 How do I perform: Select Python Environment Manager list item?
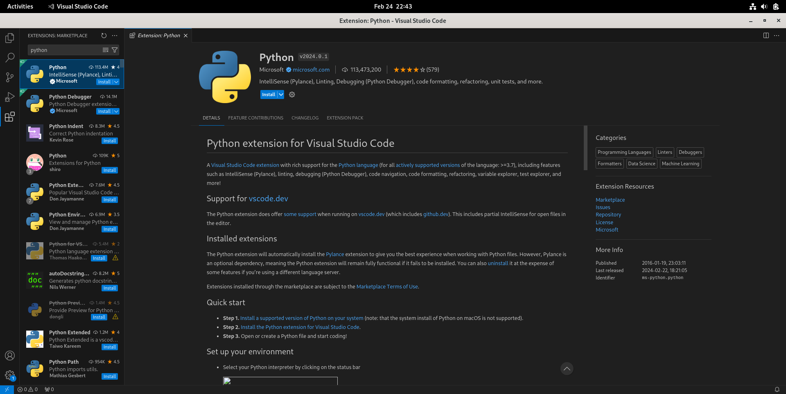(x=72, y=221)
